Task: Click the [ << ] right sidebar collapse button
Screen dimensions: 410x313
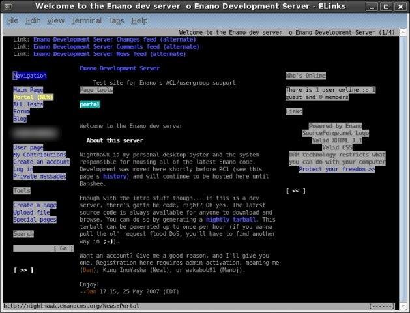Action: coord(296,191)
